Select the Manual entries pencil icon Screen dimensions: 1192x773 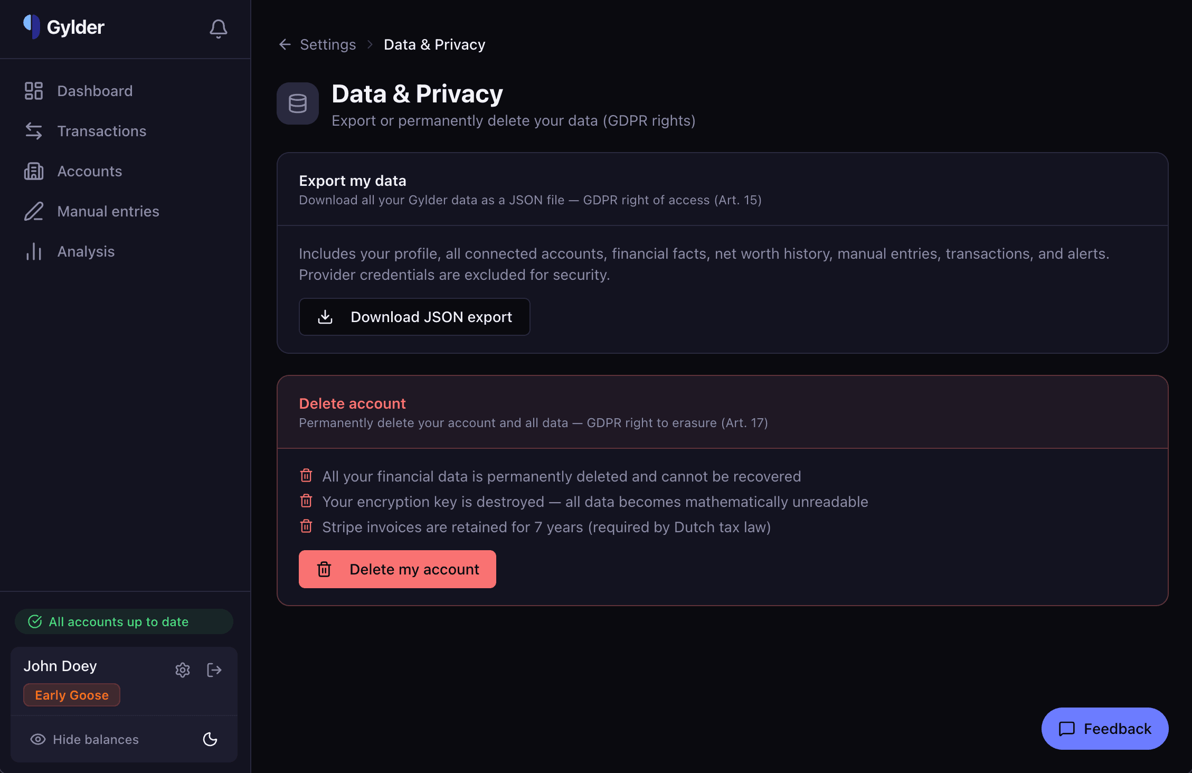(x=33, y=211)
